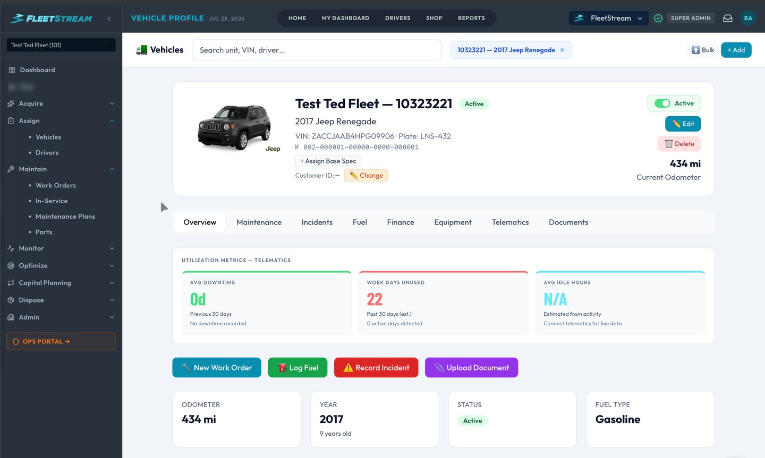Screen dimensions: 765x458
Task: Open Work Orders in the sidebar
Action: [56, 185]
